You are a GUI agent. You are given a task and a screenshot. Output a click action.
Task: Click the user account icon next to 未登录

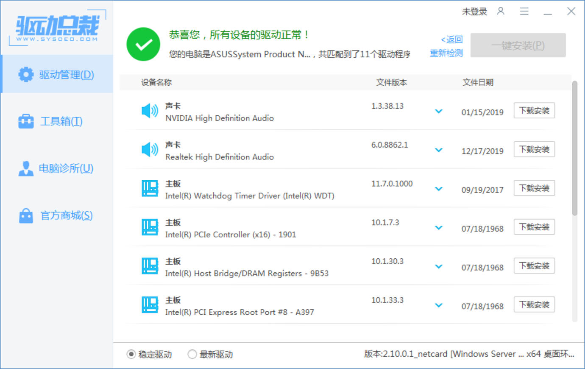coord(501,11)
